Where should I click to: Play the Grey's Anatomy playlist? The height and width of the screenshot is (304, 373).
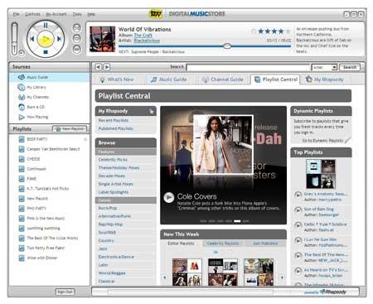coord(298,195)
